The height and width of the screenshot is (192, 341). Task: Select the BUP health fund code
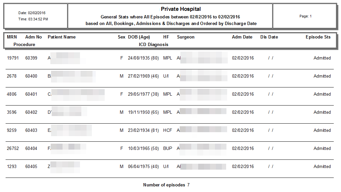168,148
